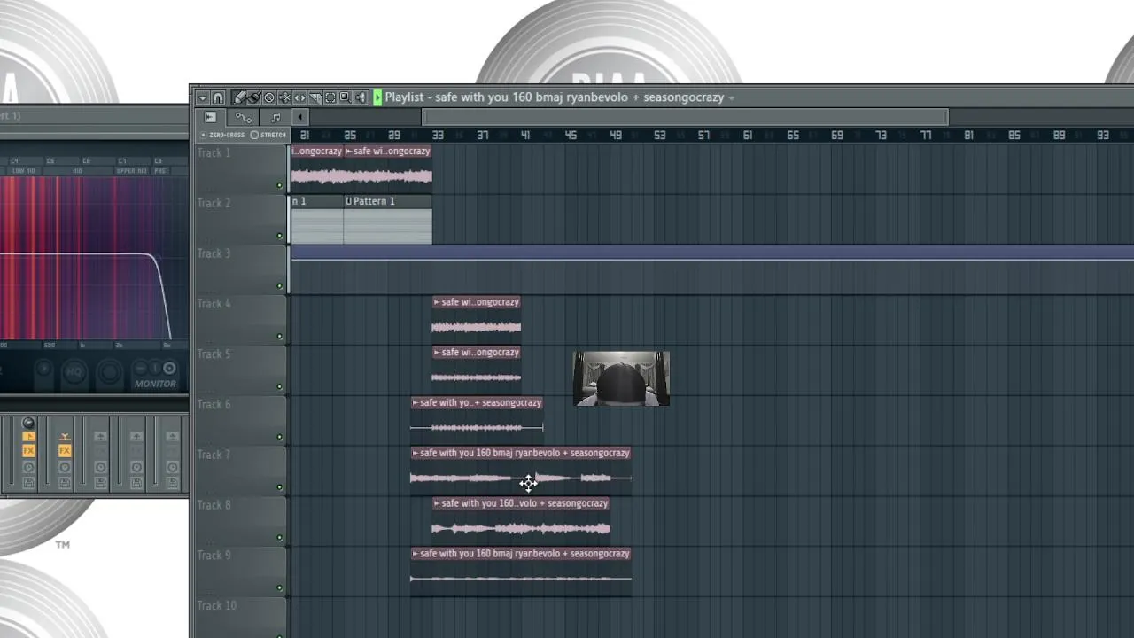1134x638 pixels.
Task: Click the save disk icon under first FX
Action: (28, 483)
